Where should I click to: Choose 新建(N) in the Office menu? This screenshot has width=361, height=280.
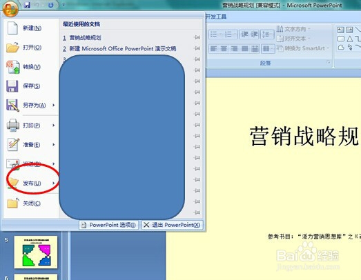coord(31,28)
